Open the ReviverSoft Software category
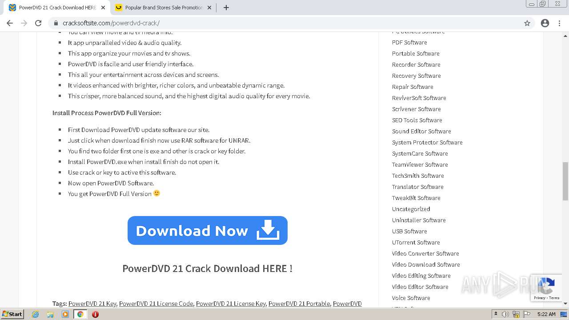Image resolution: width=569 pixels, height=320 pixels. tap(419, 98)
